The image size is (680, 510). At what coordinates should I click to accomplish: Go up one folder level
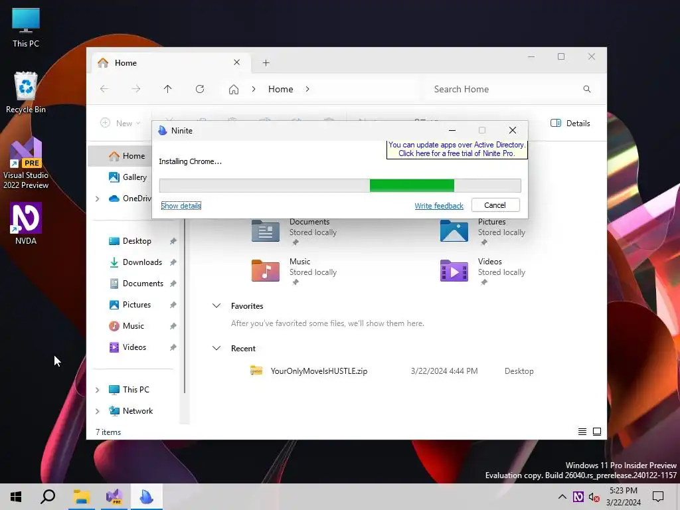(168, 89)
